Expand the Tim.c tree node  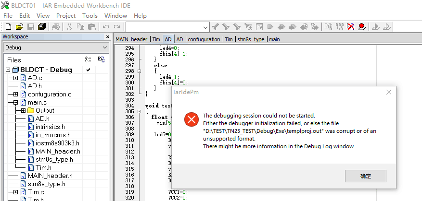pos(15,192)
